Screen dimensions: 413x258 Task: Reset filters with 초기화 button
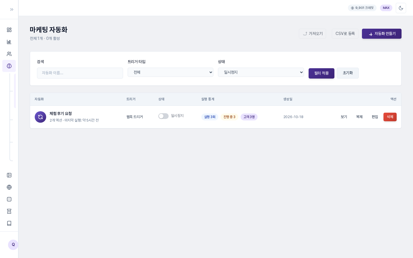(348, 73)
